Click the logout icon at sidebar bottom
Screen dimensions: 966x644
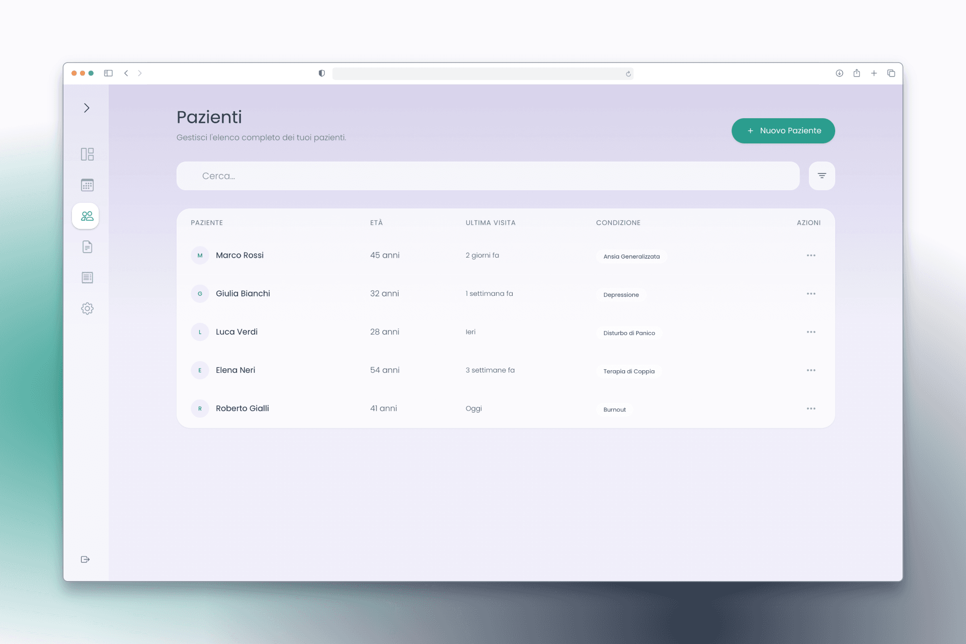[x=86, y=559]
